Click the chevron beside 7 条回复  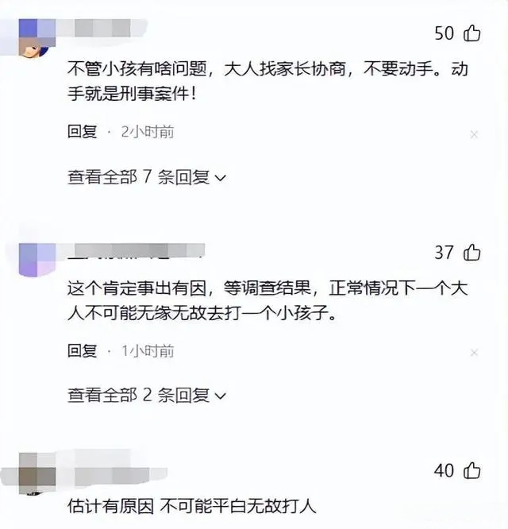pos(220,178)
